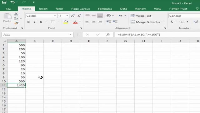Open the fill color palette arrow
Viewport: 200px width, 113px height.
pos(70,22)
